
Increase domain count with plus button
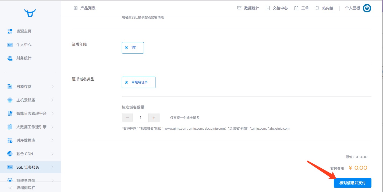pyautogui.click(x=154, y=118)
